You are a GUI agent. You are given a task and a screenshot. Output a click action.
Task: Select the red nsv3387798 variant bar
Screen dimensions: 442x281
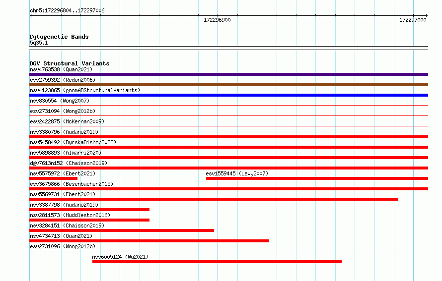89,210
